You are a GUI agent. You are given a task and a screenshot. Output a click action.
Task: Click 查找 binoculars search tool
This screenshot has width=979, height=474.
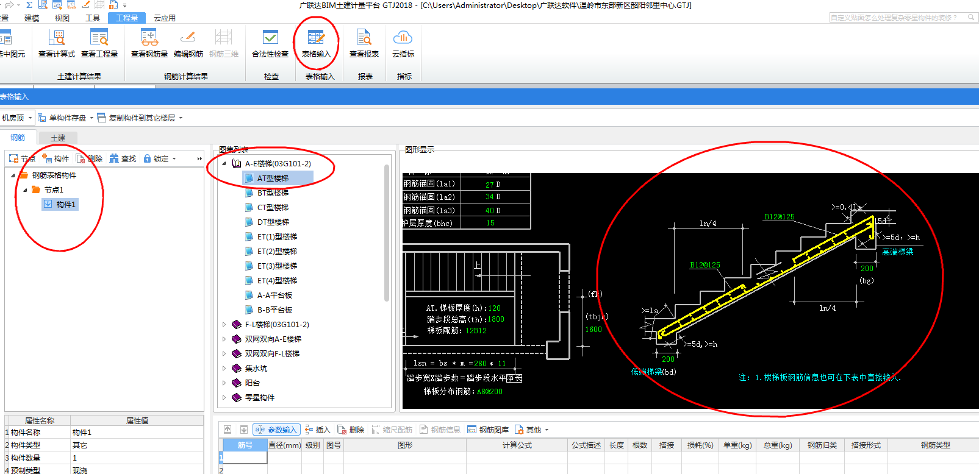[123, 158]
